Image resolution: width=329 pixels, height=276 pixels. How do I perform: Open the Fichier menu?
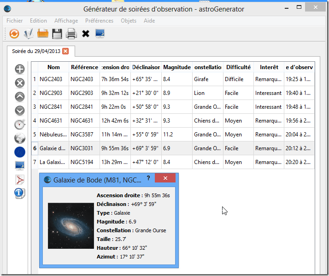(15, 21)
